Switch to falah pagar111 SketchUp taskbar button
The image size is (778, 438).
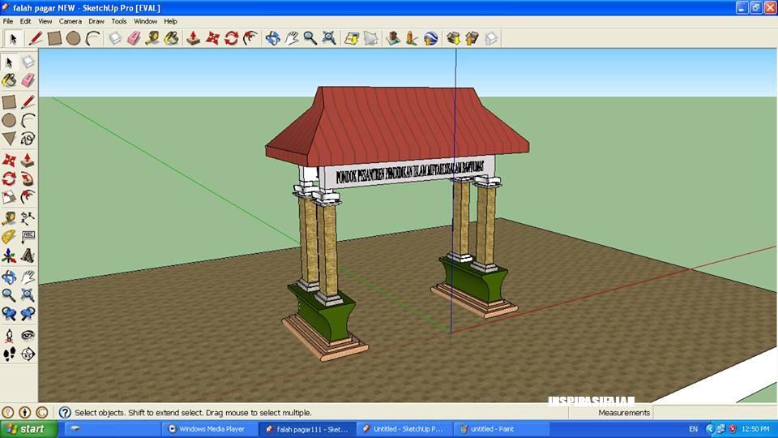(307, 429)
